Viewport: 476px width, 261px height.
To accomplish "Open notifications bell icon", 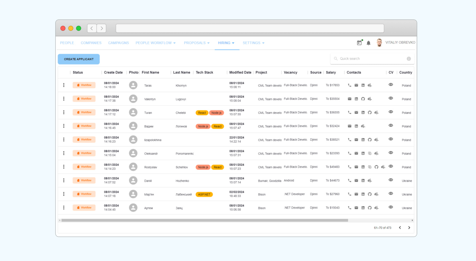I will coord(369,43).
